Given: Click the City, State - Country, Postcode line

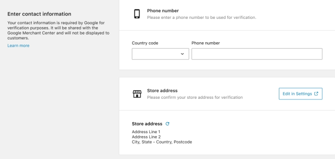Looking at the screenshot, I should pos(162,142).
